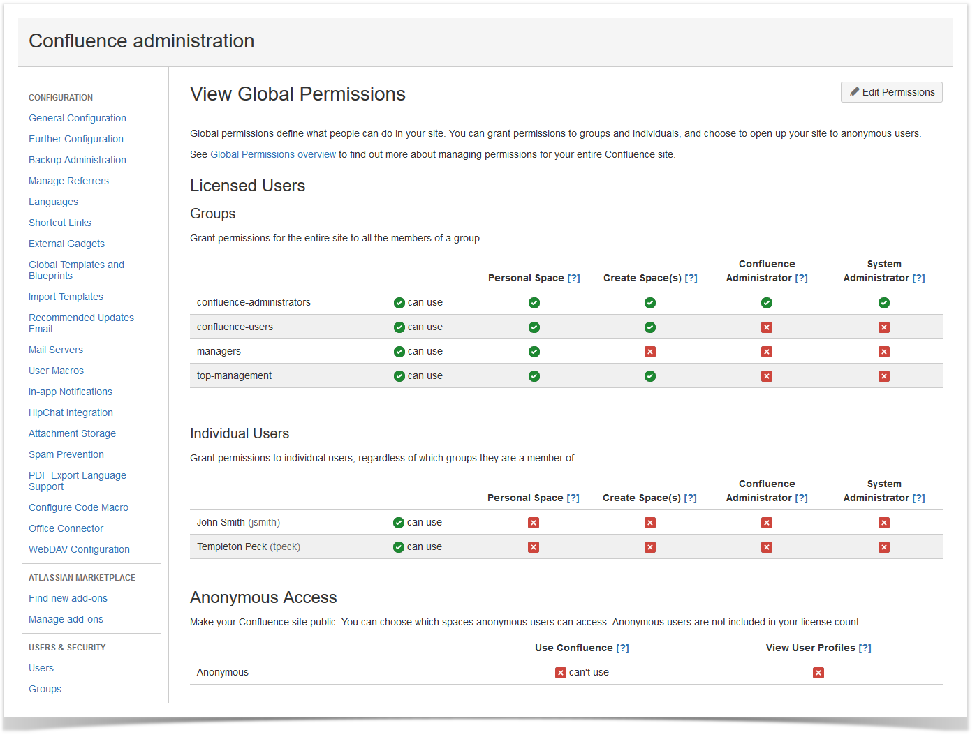The height and width of the screenshot is (737, 977).
Task: Click confluence-users Confluence Administrator red X icon
Action: tap(766, 327)
